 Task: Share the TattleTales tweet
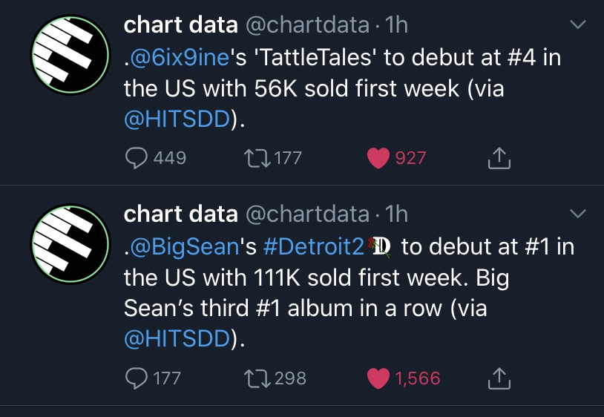pos(499,158)
